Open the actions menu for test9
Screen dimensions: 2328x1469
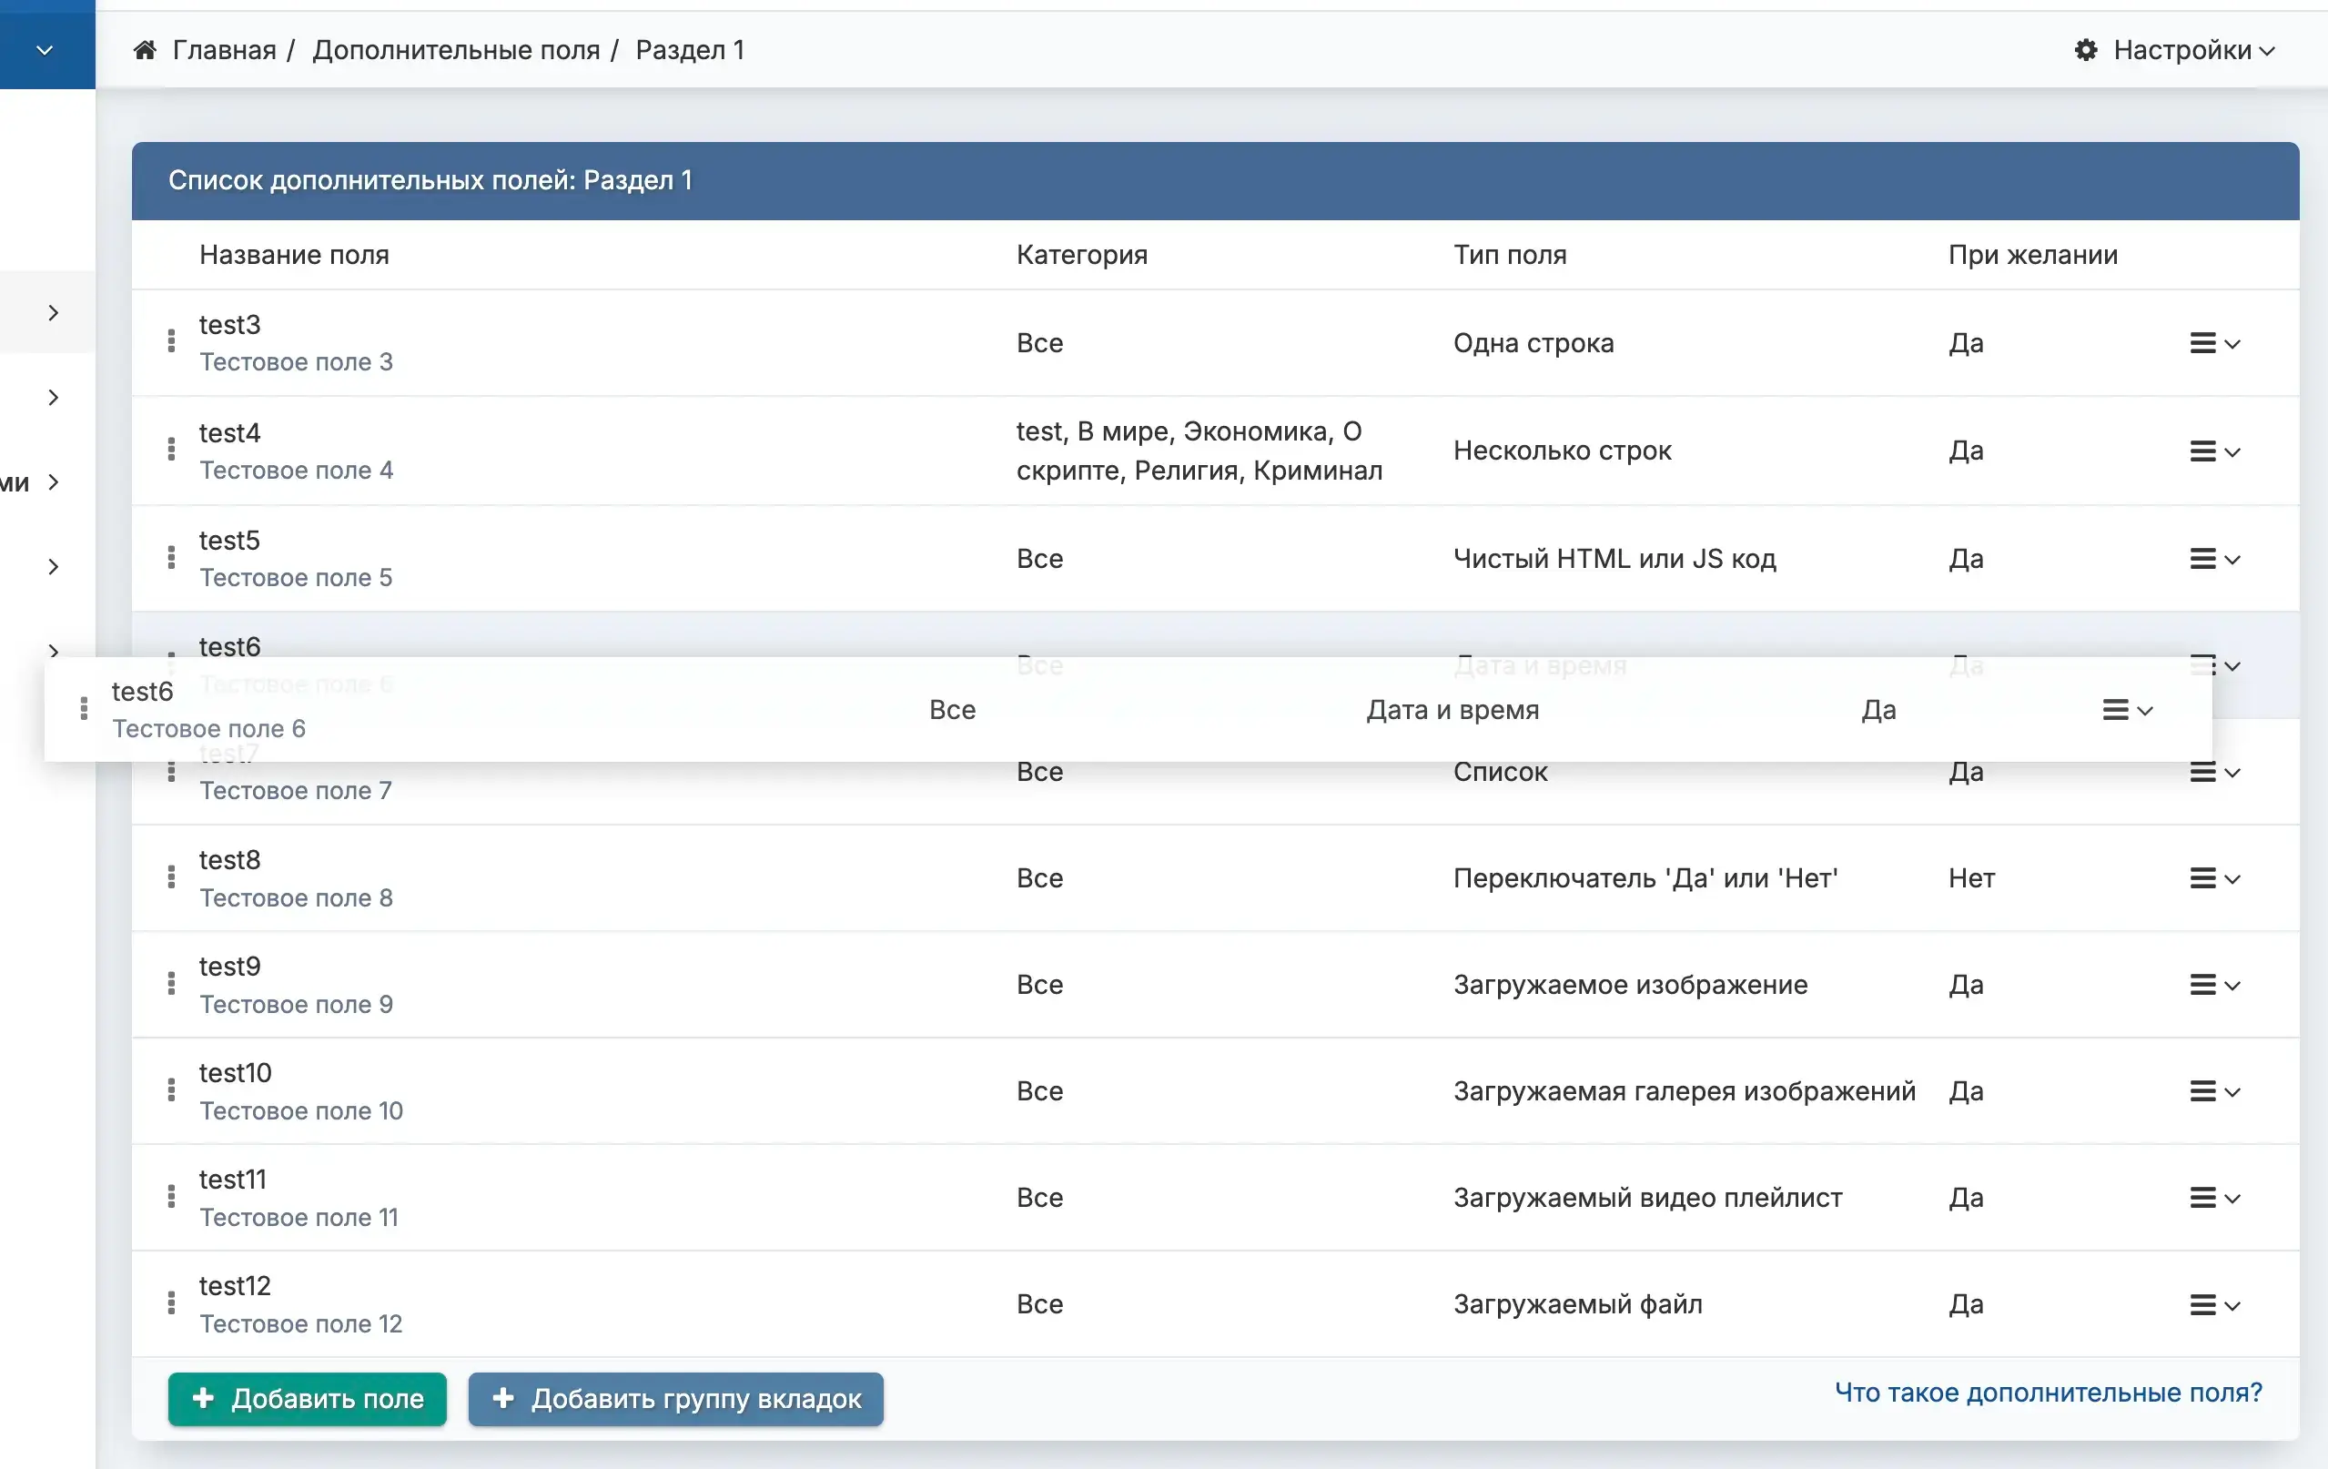coord(2214,985)
